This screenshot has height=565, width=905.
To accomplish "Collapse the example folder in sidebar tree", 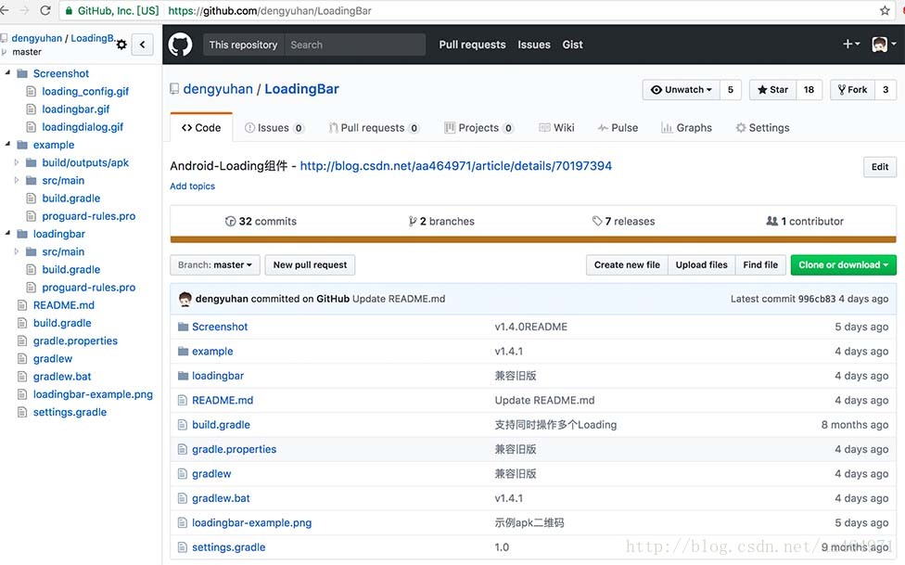I will [x=7, y=144].
